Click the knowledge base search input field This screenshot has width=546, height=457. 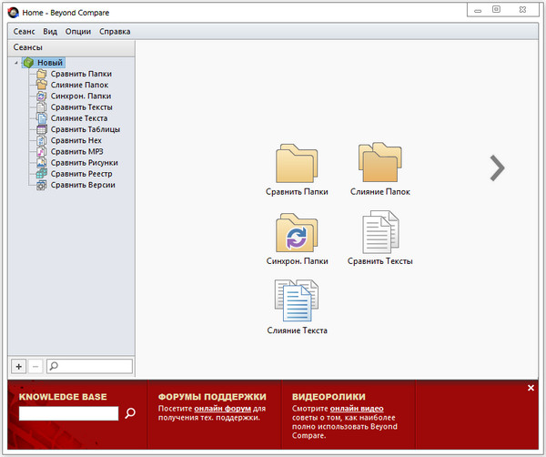(x=68, y=413)
